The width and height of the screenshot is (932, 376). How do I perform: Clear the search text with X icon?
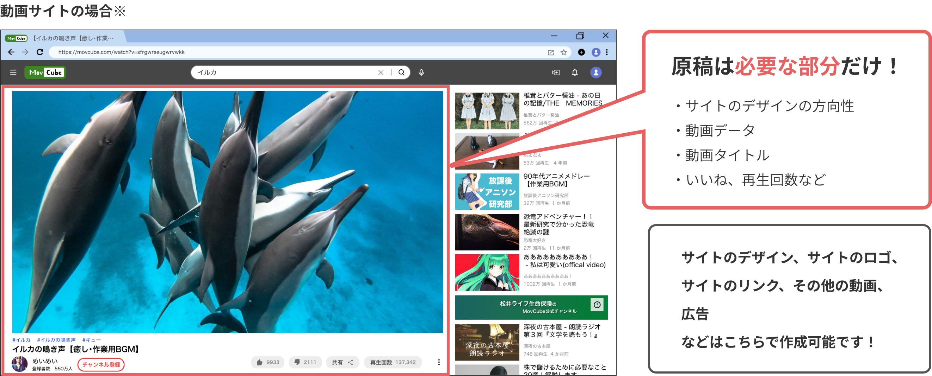click(381, 72)
